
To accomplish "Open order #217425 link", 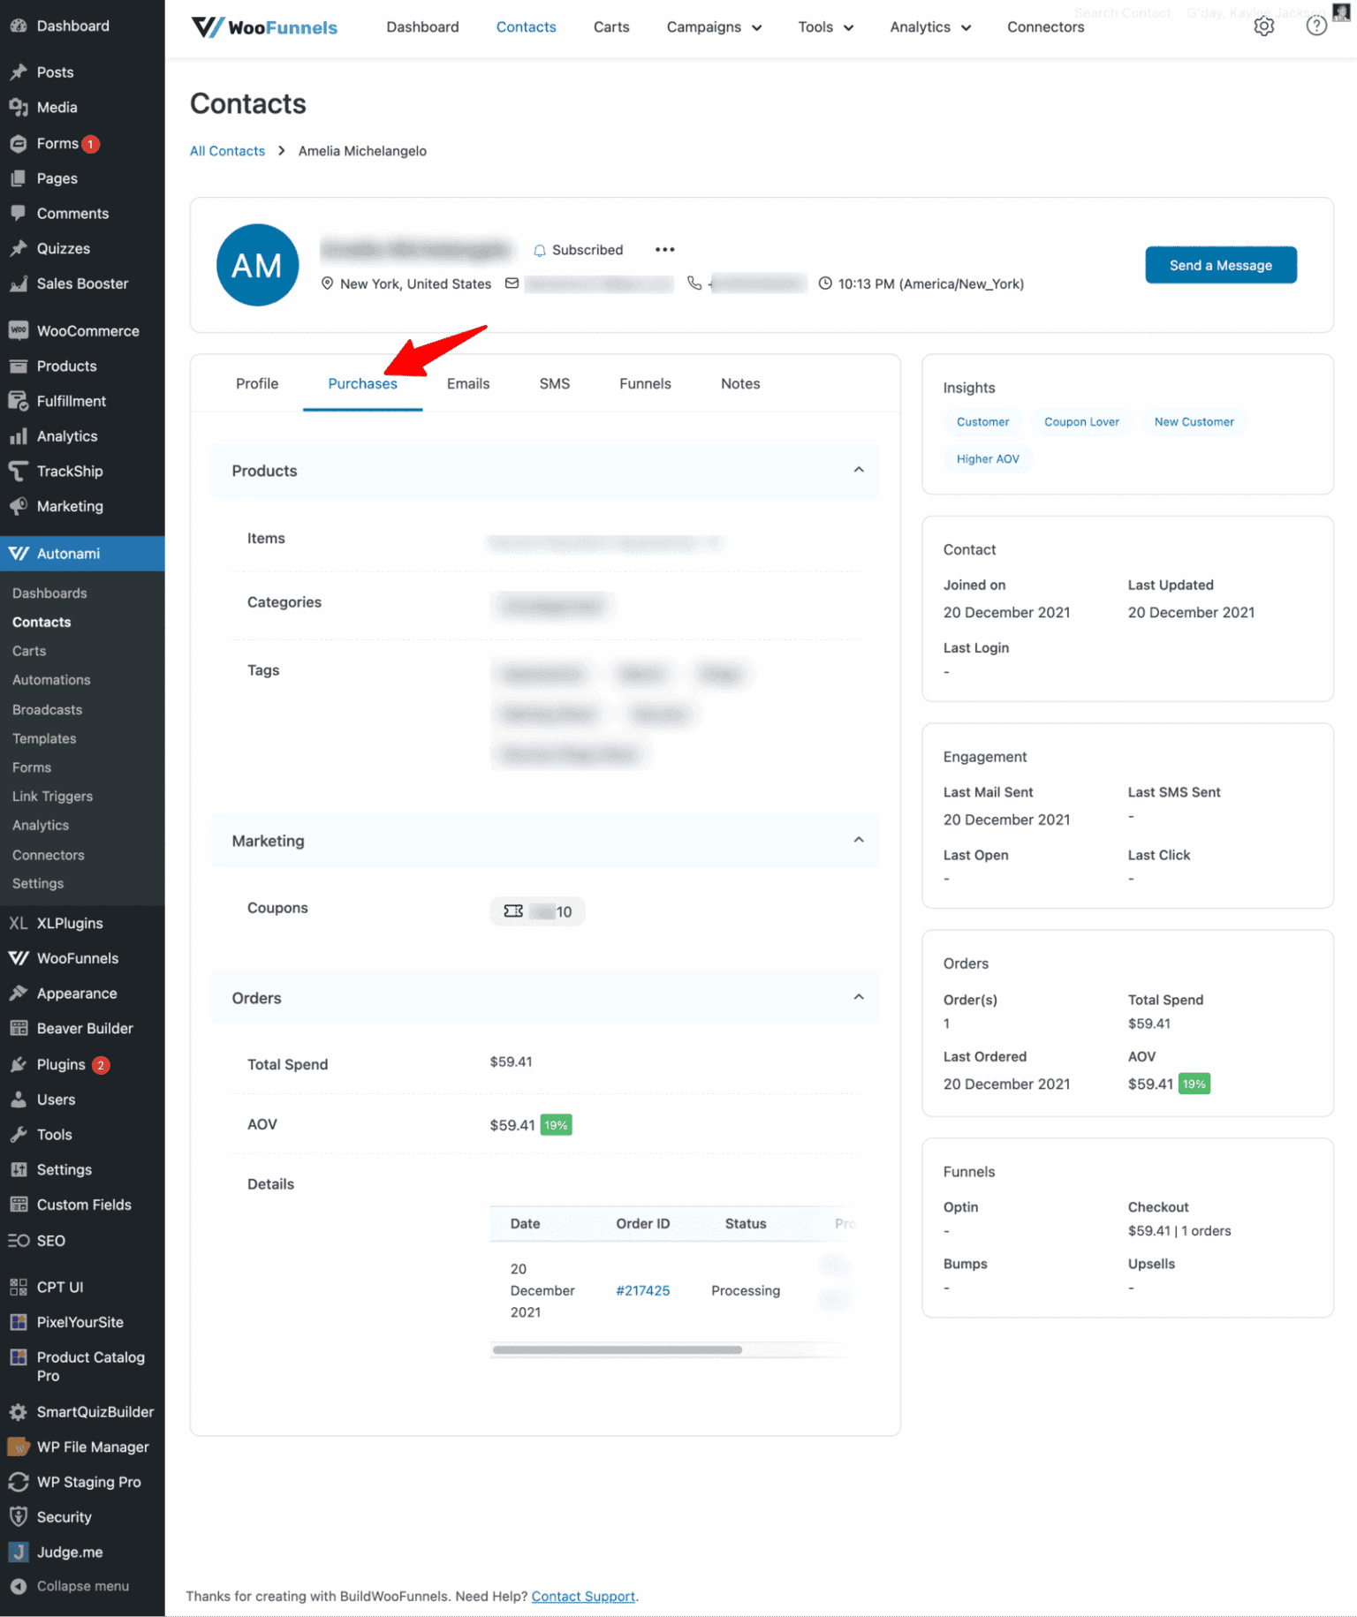I will coord(642,1291).
